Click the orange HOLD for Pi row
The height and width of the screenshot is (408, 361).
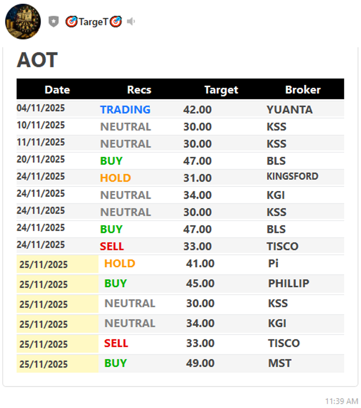(x=120, y=264)
